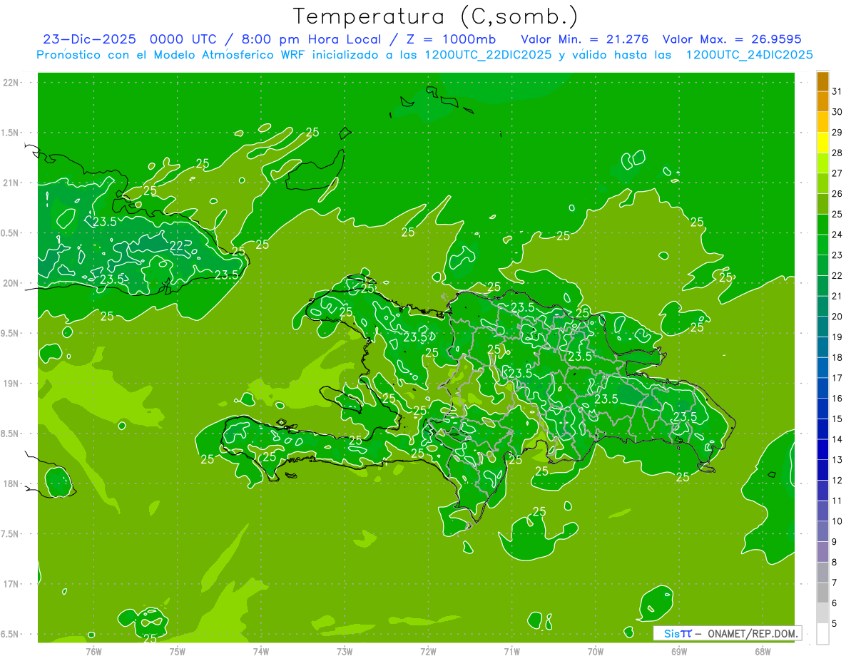The width and height of the screenshot is (856, 661).
Task: Select the "23-Dic-2025" forecast date text
Action: [x=89, y=39]
